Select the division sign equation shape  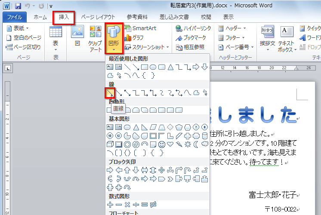136,205
